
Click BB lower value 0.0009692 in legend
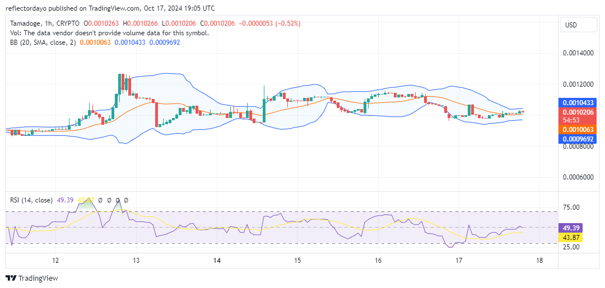164,43
